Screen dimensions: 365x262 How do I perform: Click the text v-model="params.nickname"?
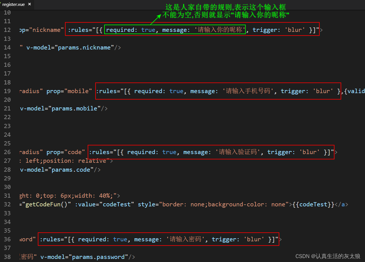(70, 48)
